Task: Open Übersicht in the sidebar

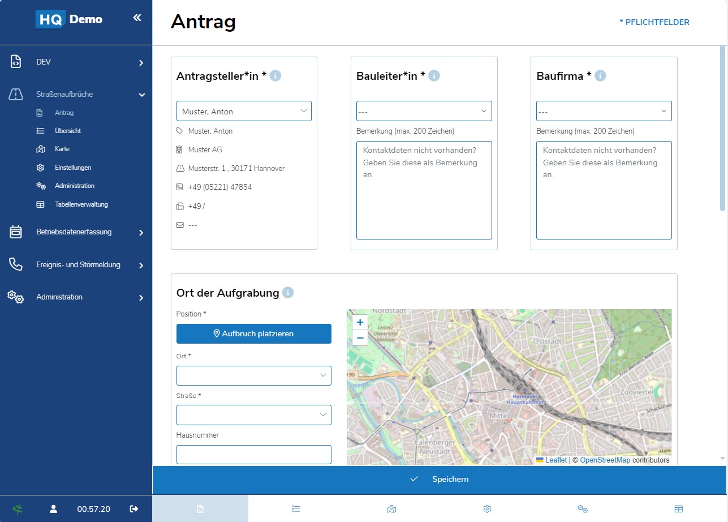Action: pyautogui.click(x=68, y=131)
